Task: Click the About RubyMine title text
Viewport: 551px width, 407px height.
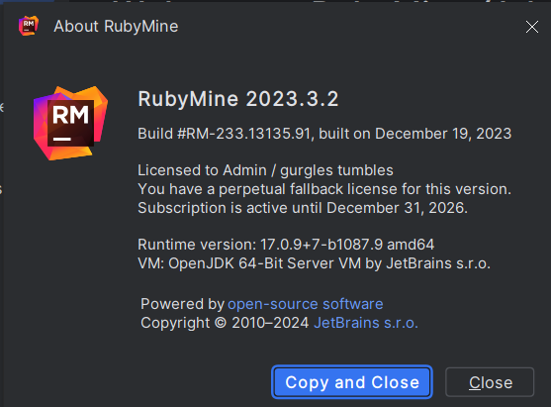Action: click(x=116, y=27)
